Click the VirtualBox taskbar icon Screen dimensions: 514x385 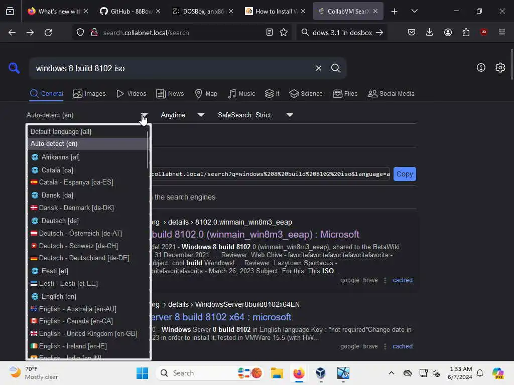click(321, 373)
